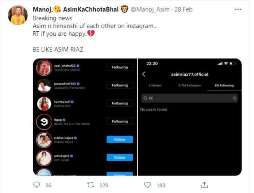The height and width of the screenshot is (193, 254).
Task: Click the back chevron beside asimriaz77.official
Action: click(144, 74)
